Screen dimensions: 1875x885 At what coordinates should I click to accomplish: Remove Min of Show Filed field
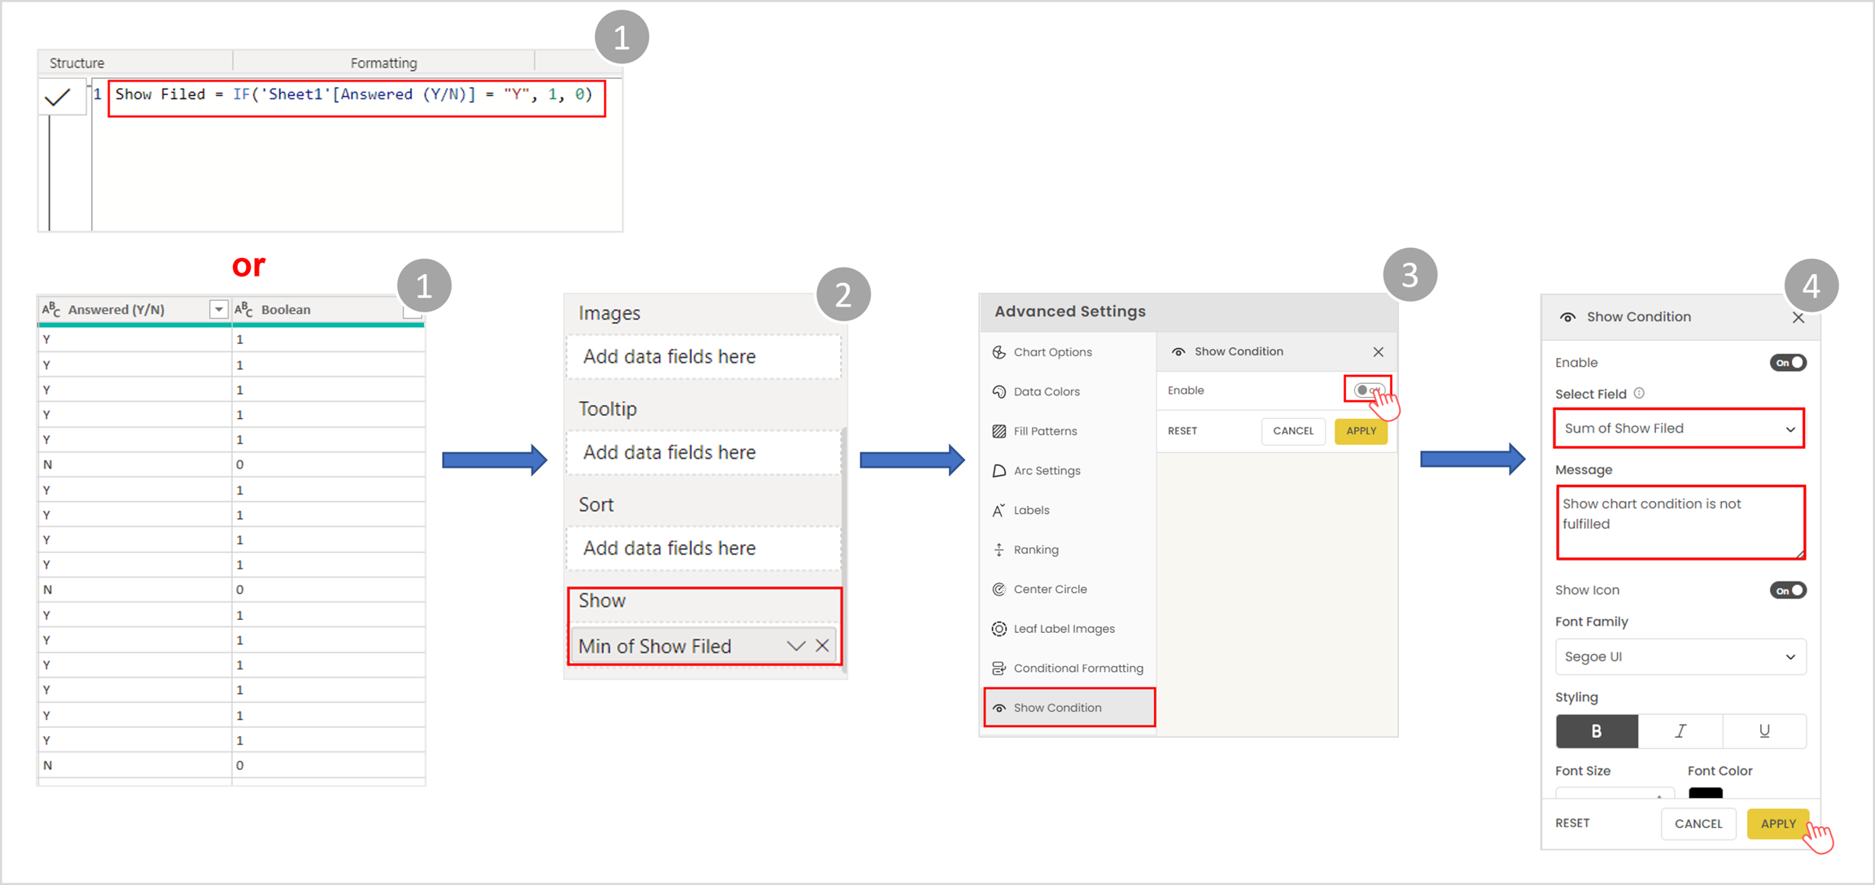click(823, 646)
